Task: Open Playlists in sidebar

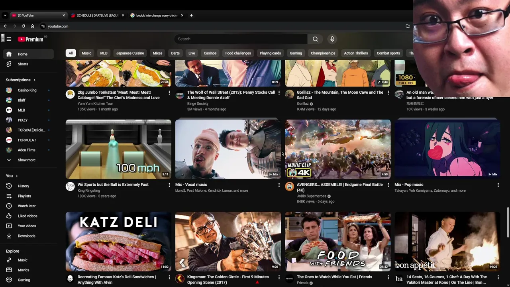Action: click(x=28, y=196)
